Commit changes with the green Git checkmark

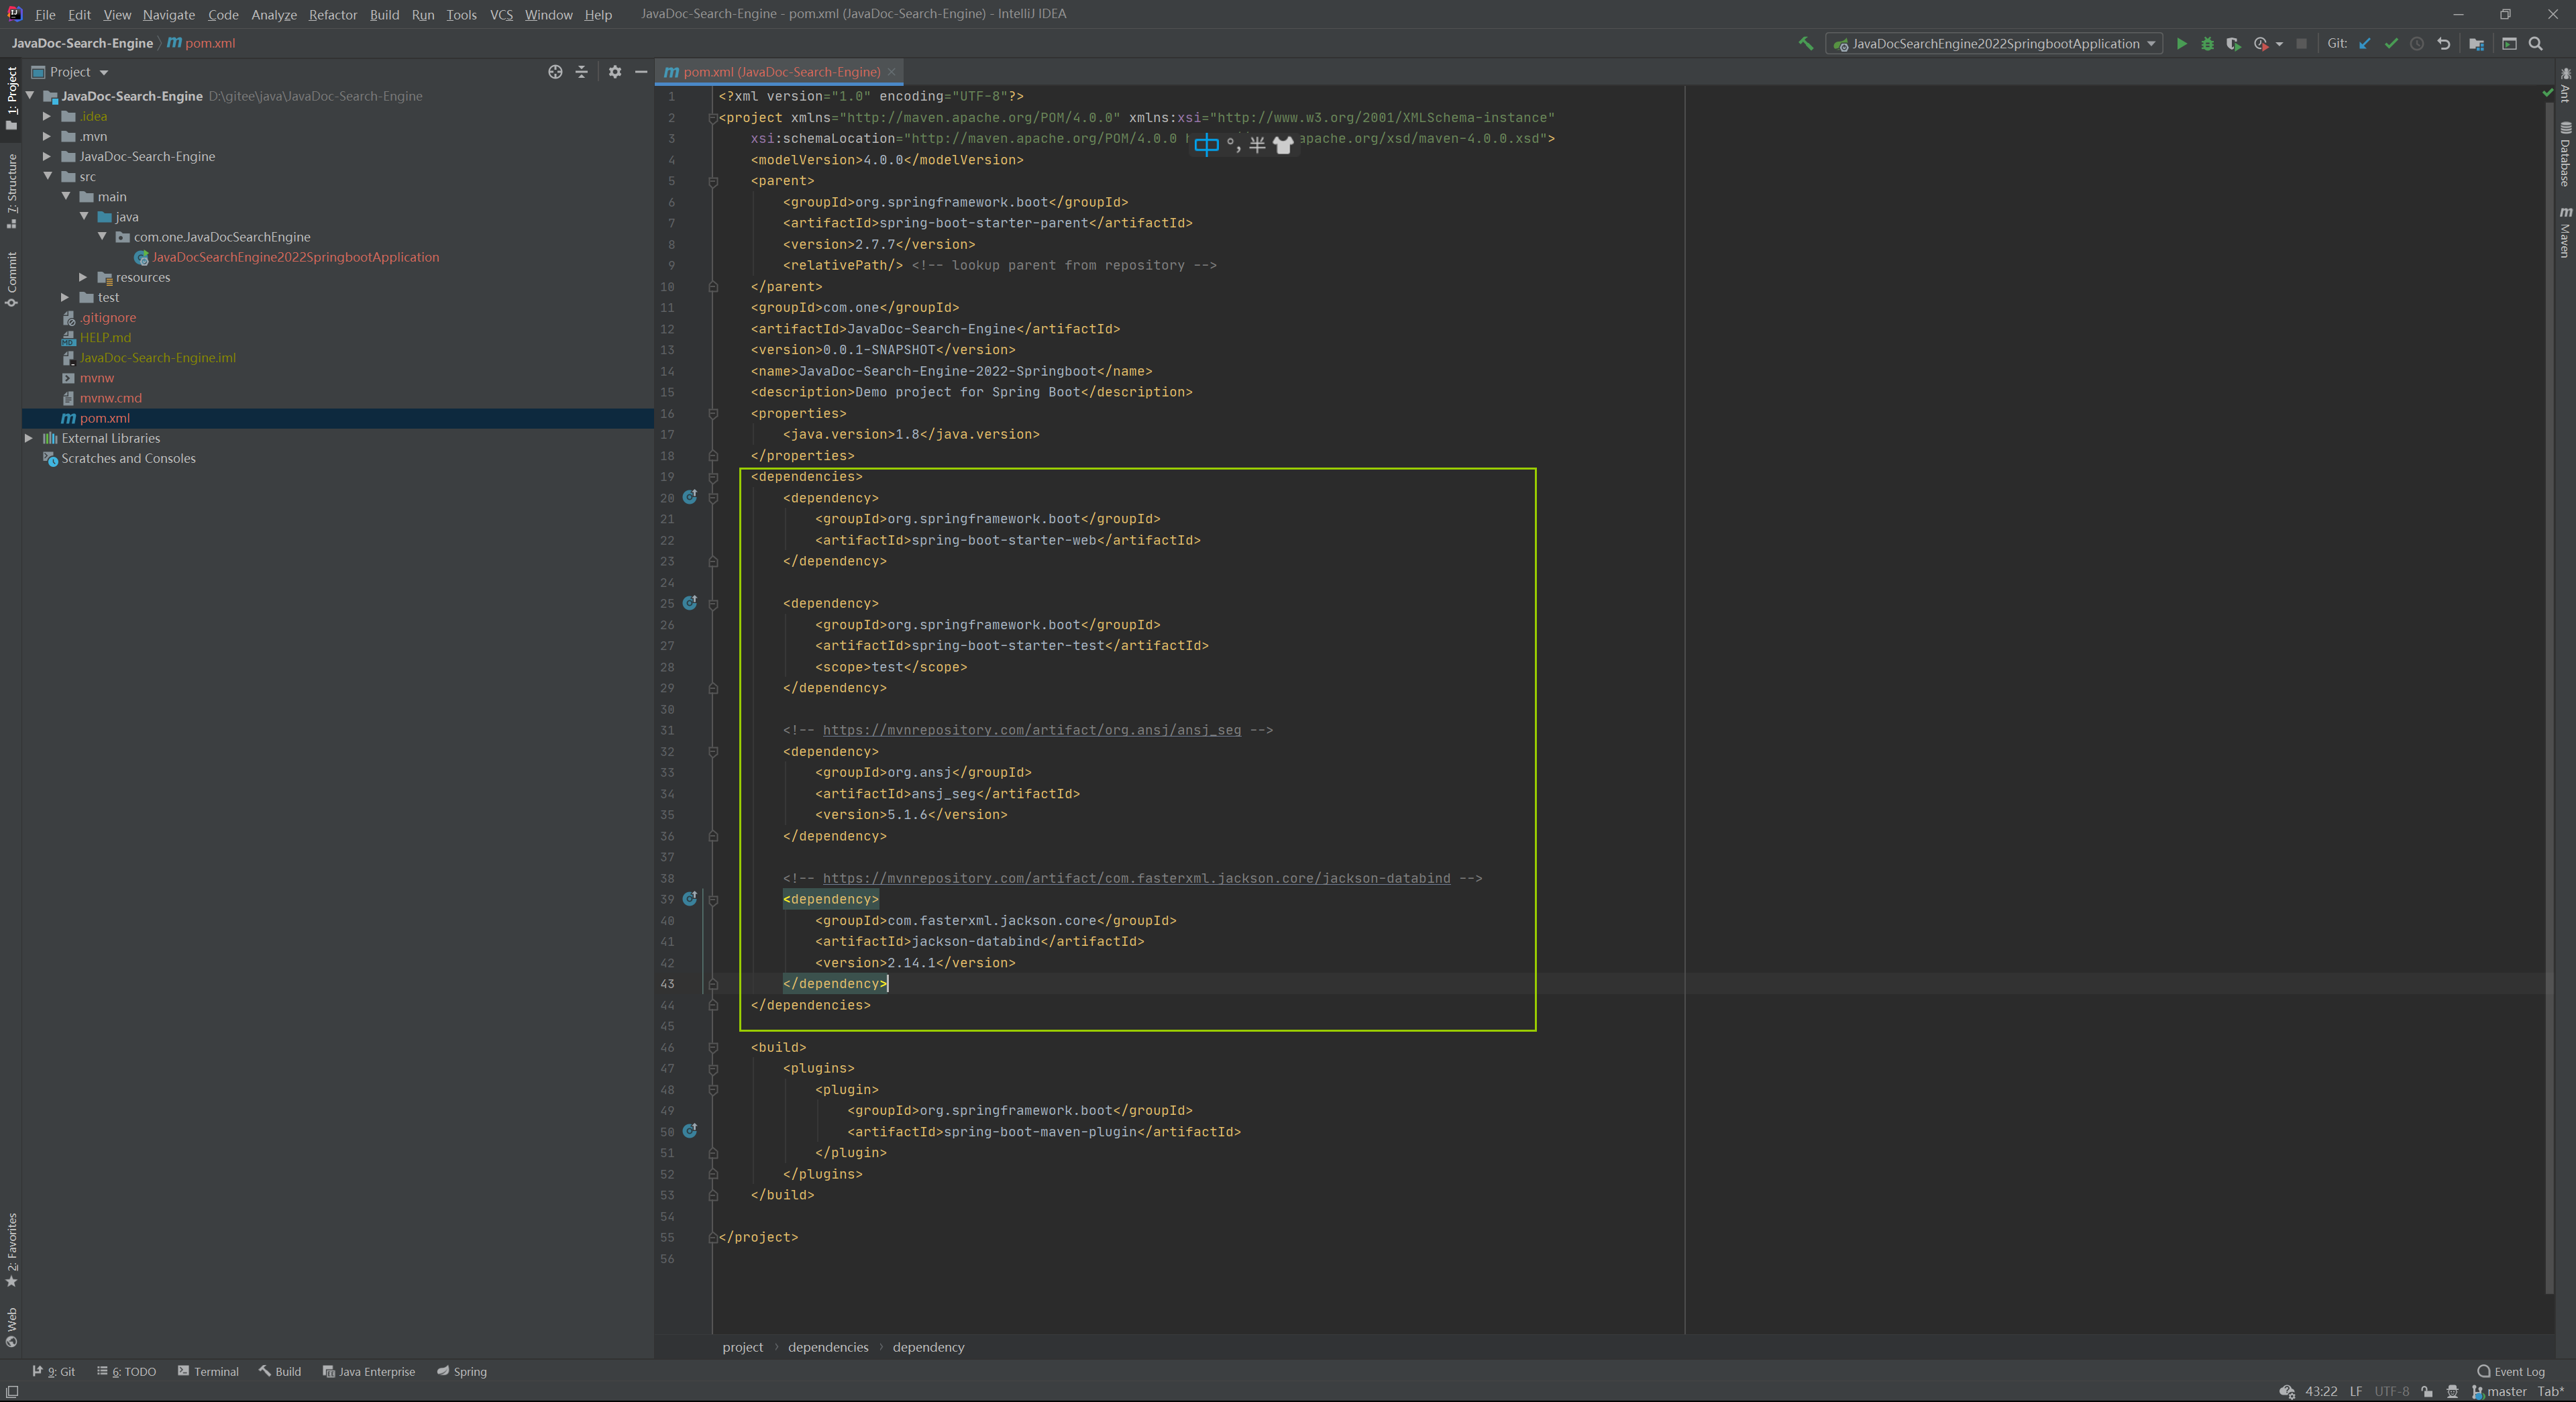[2391, 44]
